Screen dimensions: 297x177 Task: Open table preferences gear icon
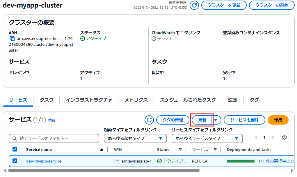click(284, 137)
